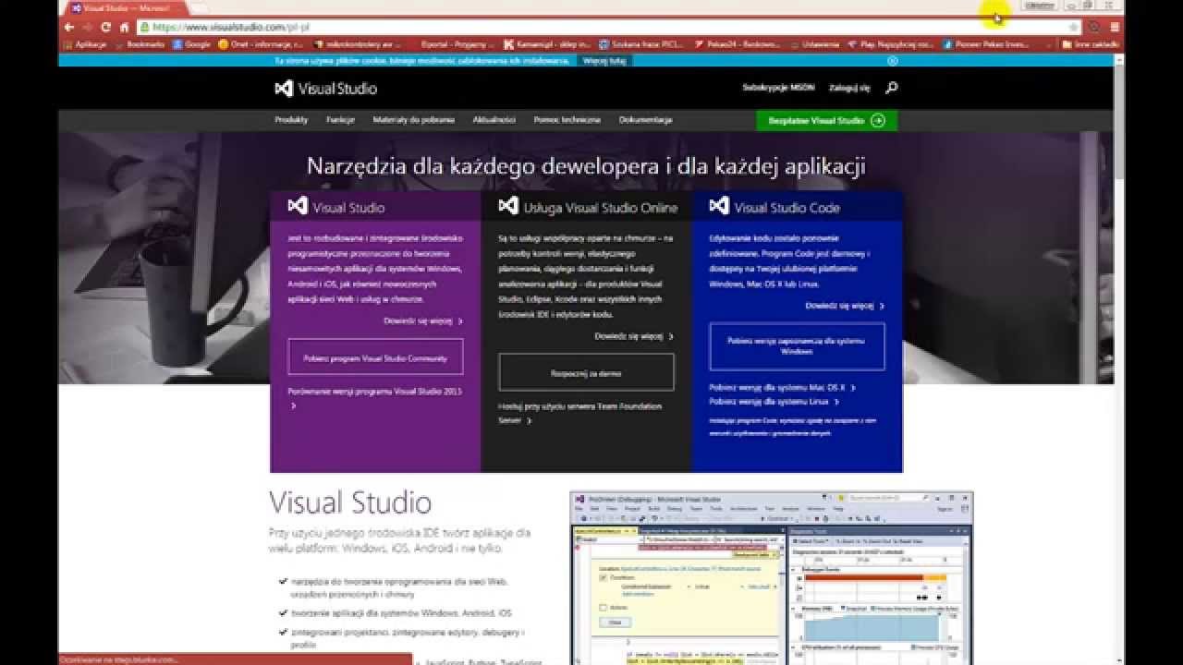Open the Google bookmark in bookmarks bar
Image resolution: width=1183 pixels, height=665 pixels.
pos(192,43)
